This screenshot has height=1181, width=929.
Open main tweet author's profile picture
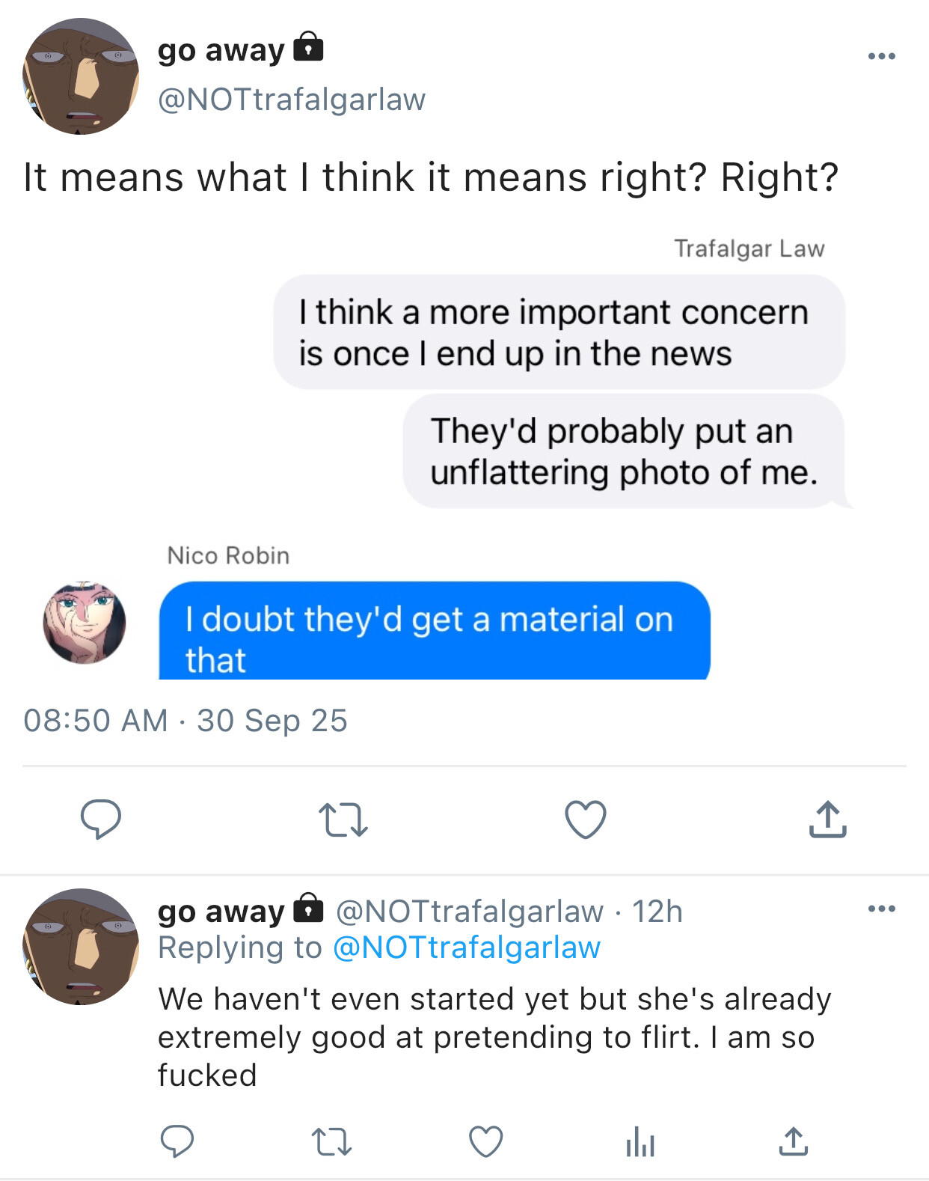pyautogui.click(x=81, y=76)
